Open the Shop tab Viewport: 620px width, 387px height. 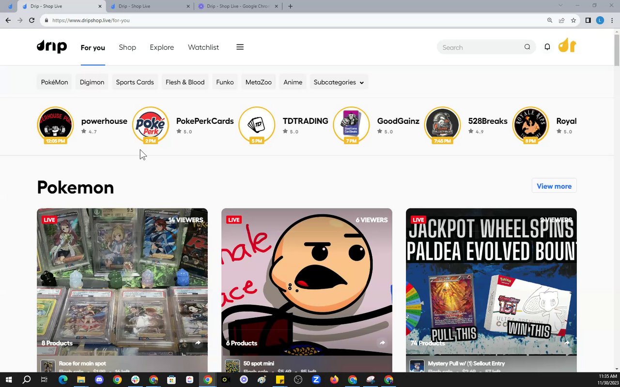pos(127,47)
